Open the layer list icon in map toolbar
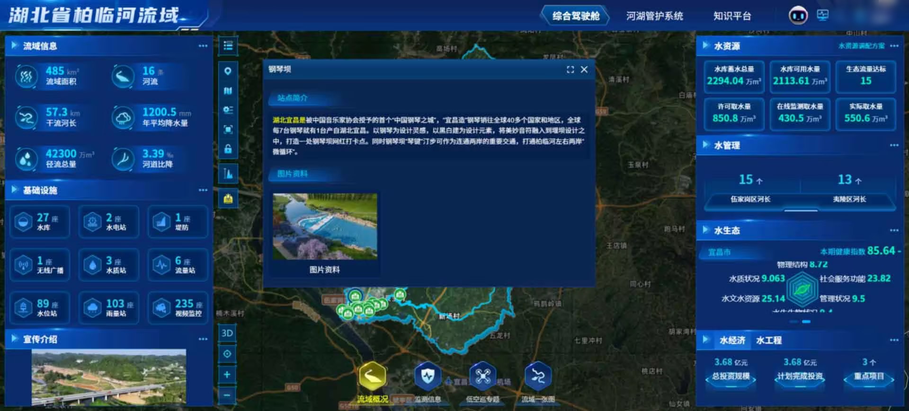 pos(228,46)
